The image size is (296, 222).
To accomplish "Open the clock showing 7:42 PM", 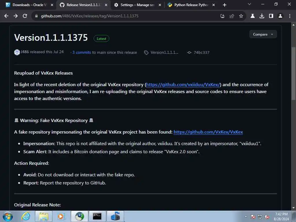I will (x=281, y=217).
